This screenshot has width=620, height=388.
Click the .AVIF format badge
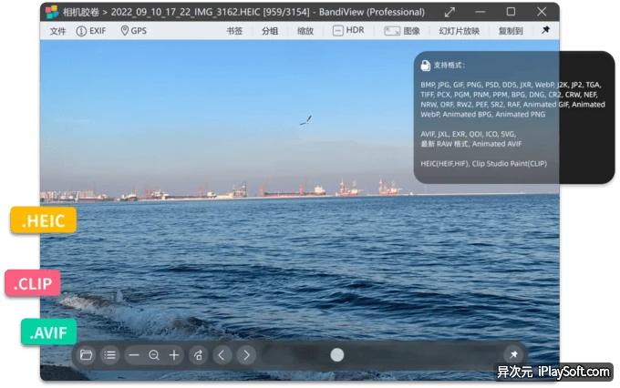(x=48, y=332)
